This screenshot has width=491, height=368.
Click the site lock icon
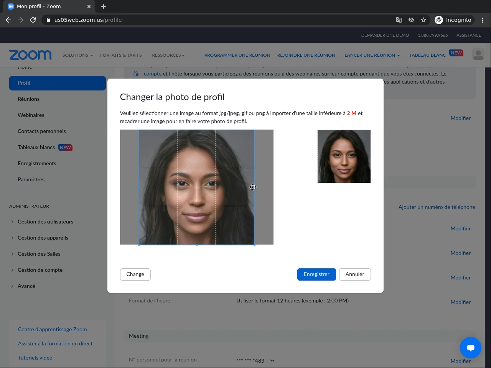(48, 20)
